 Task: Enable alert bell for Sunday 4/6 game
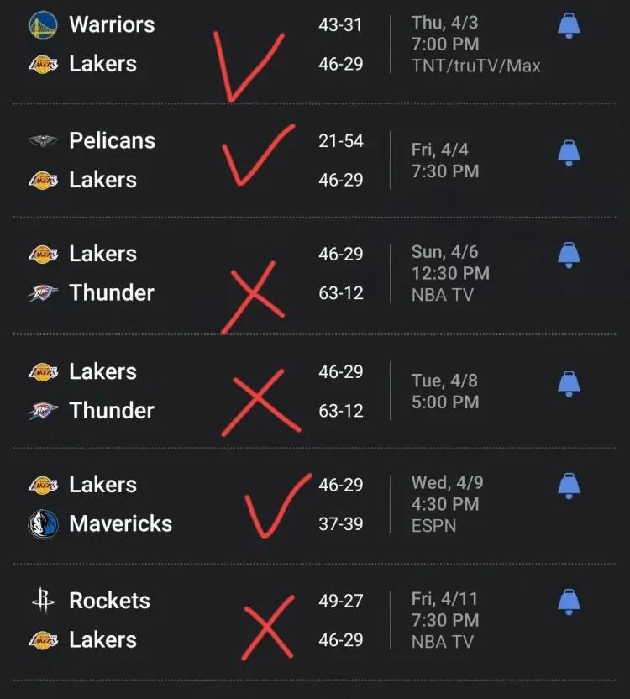tap(569, 255)
